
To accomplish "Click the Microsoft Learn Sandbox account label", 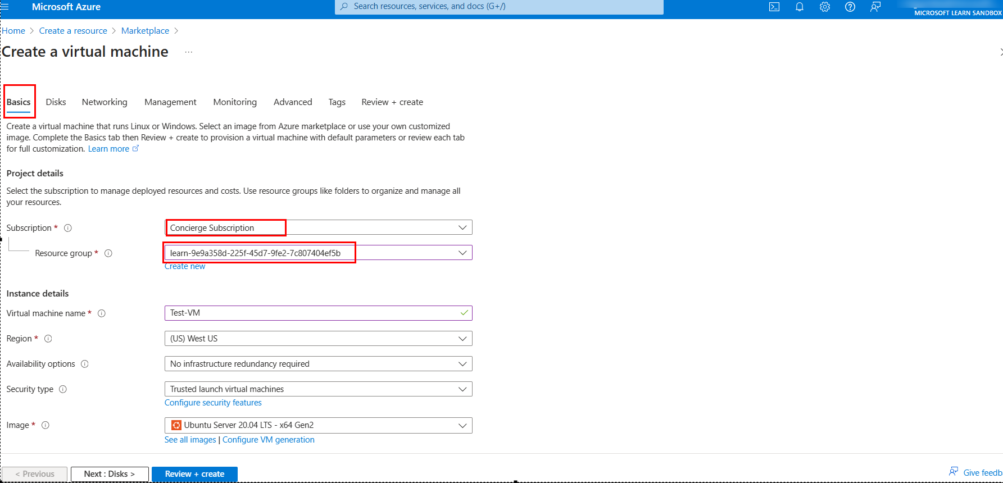I will pyautogui.click(x=958, y=13).
